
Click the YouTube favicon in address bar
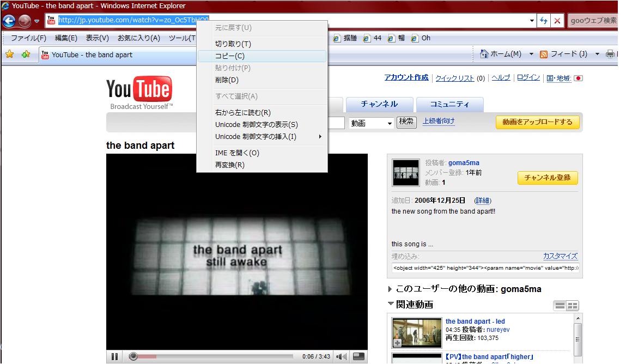tap(51, 20)
